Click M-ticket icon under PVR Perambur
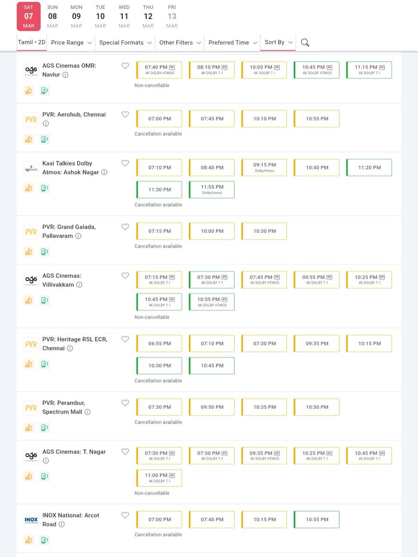The height and width of the screenshot is (557, 418). click(x=44, y=427)
